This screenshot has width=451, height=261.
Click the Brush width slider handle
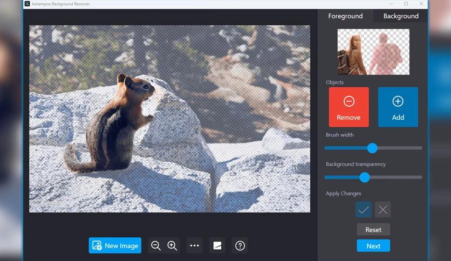point(372,148)
